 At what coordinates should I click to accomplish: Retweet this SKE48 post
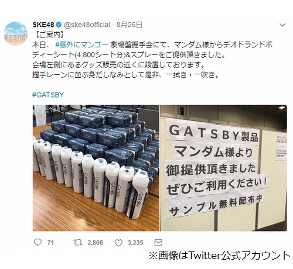coord(78,243)
